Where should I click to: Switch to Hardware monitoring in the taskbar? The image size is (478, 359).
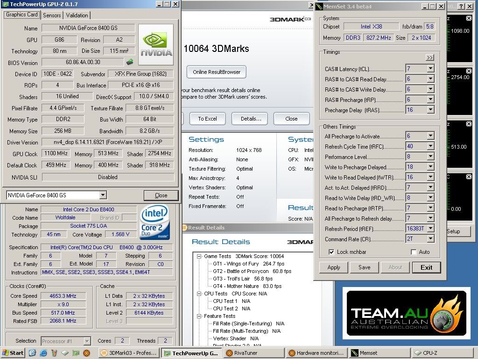pyautogui.click(x=317, y=353)
